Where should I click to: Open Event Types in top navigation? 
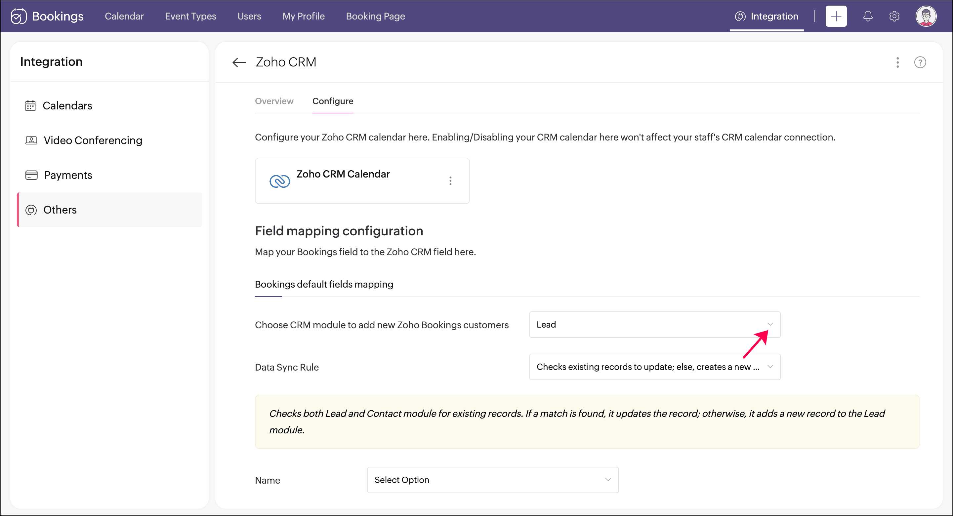point(190,16)
